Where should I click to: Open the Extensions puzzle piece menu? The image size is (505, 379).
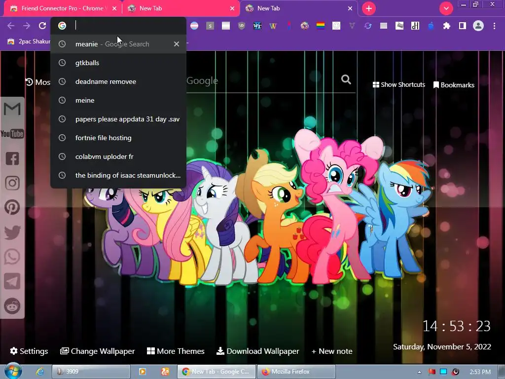(x=447, y=26)
